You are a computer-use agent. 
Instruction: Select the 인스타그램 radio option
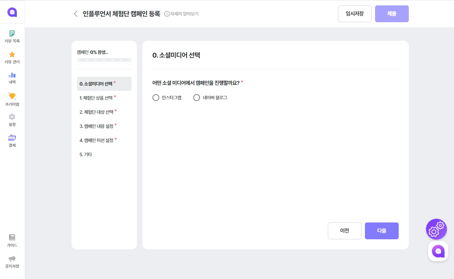tap(156, 98)
